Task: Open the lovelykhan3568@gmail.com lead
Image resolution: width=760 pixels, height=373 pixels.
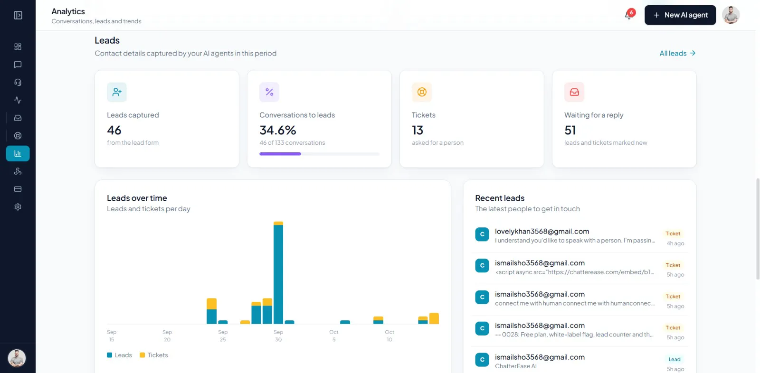Action: point(579,237)
